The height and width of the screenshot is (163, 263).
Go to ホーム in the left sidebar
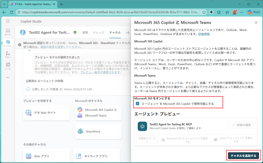coord(8,32)
